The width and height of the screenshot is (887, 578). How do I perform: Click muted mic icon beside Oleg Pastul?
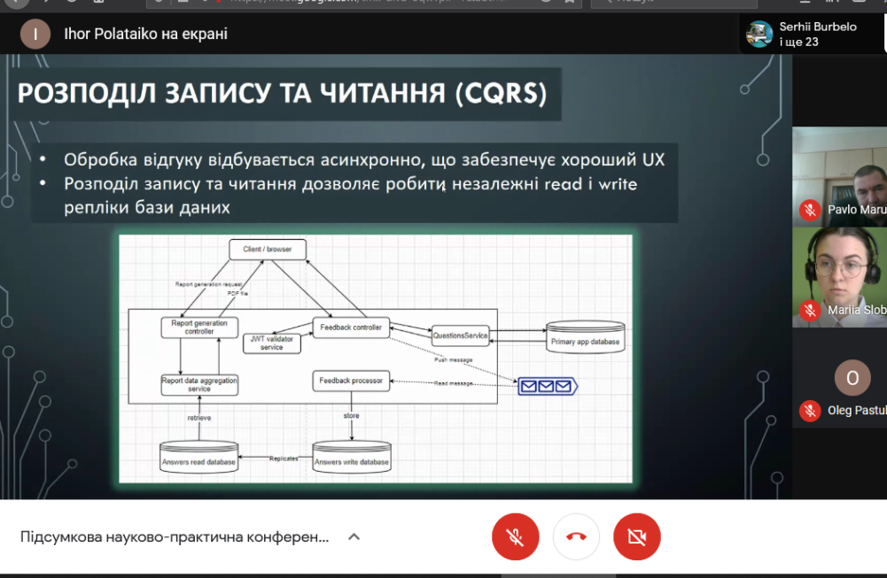809,410
